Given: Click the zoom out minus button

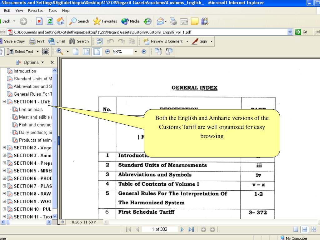Looking at the screenshot, I should coord(107,52).
